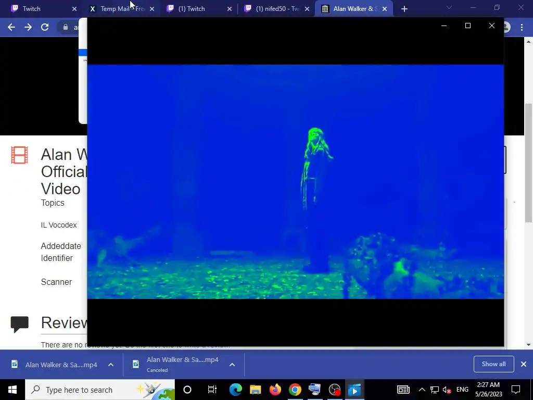Viewport: 533px width, 400px height.
Task: Close the downloads bar
Action: [x=524, y=364]
